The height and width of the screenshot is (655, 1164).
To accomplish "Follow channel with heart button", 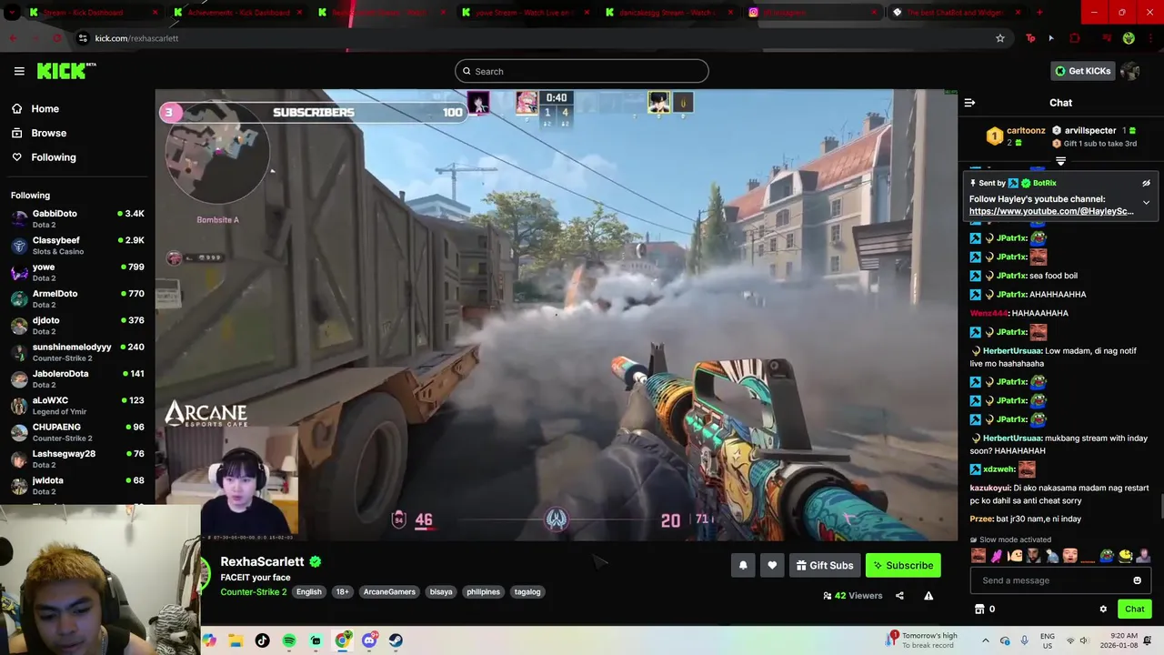I will 772,565.
